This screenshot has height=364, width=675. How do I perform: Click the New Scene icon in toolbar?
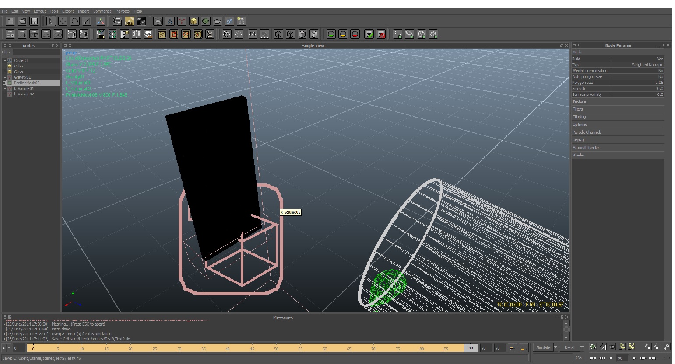(x=11, y=21)
